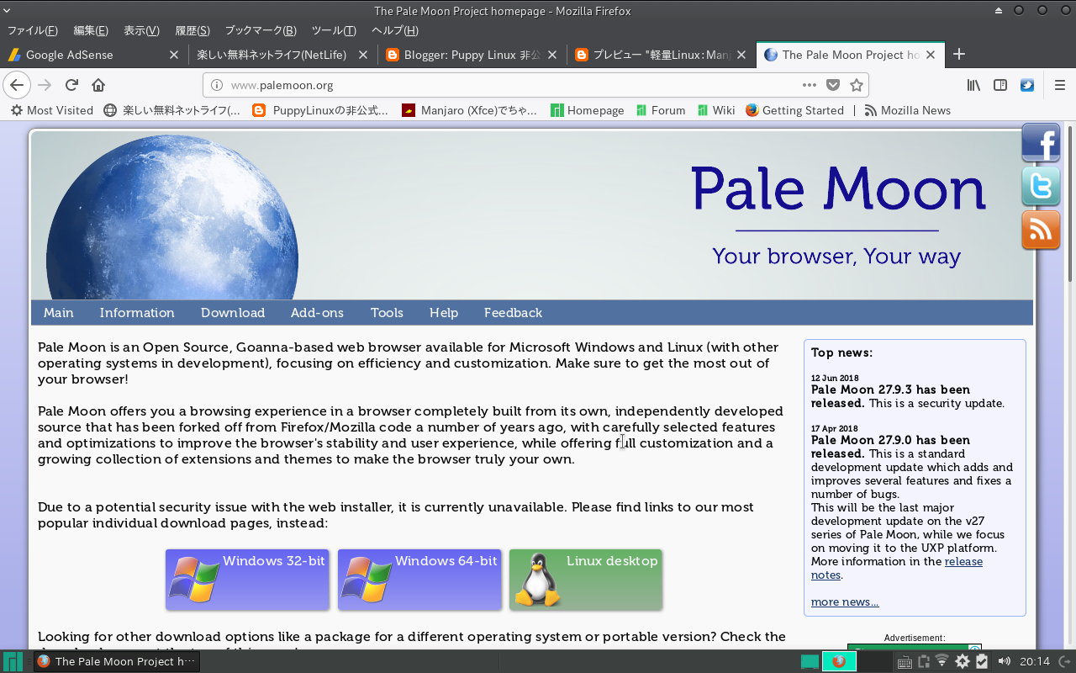Open the Manjaro start menu icon

(13, 661)
